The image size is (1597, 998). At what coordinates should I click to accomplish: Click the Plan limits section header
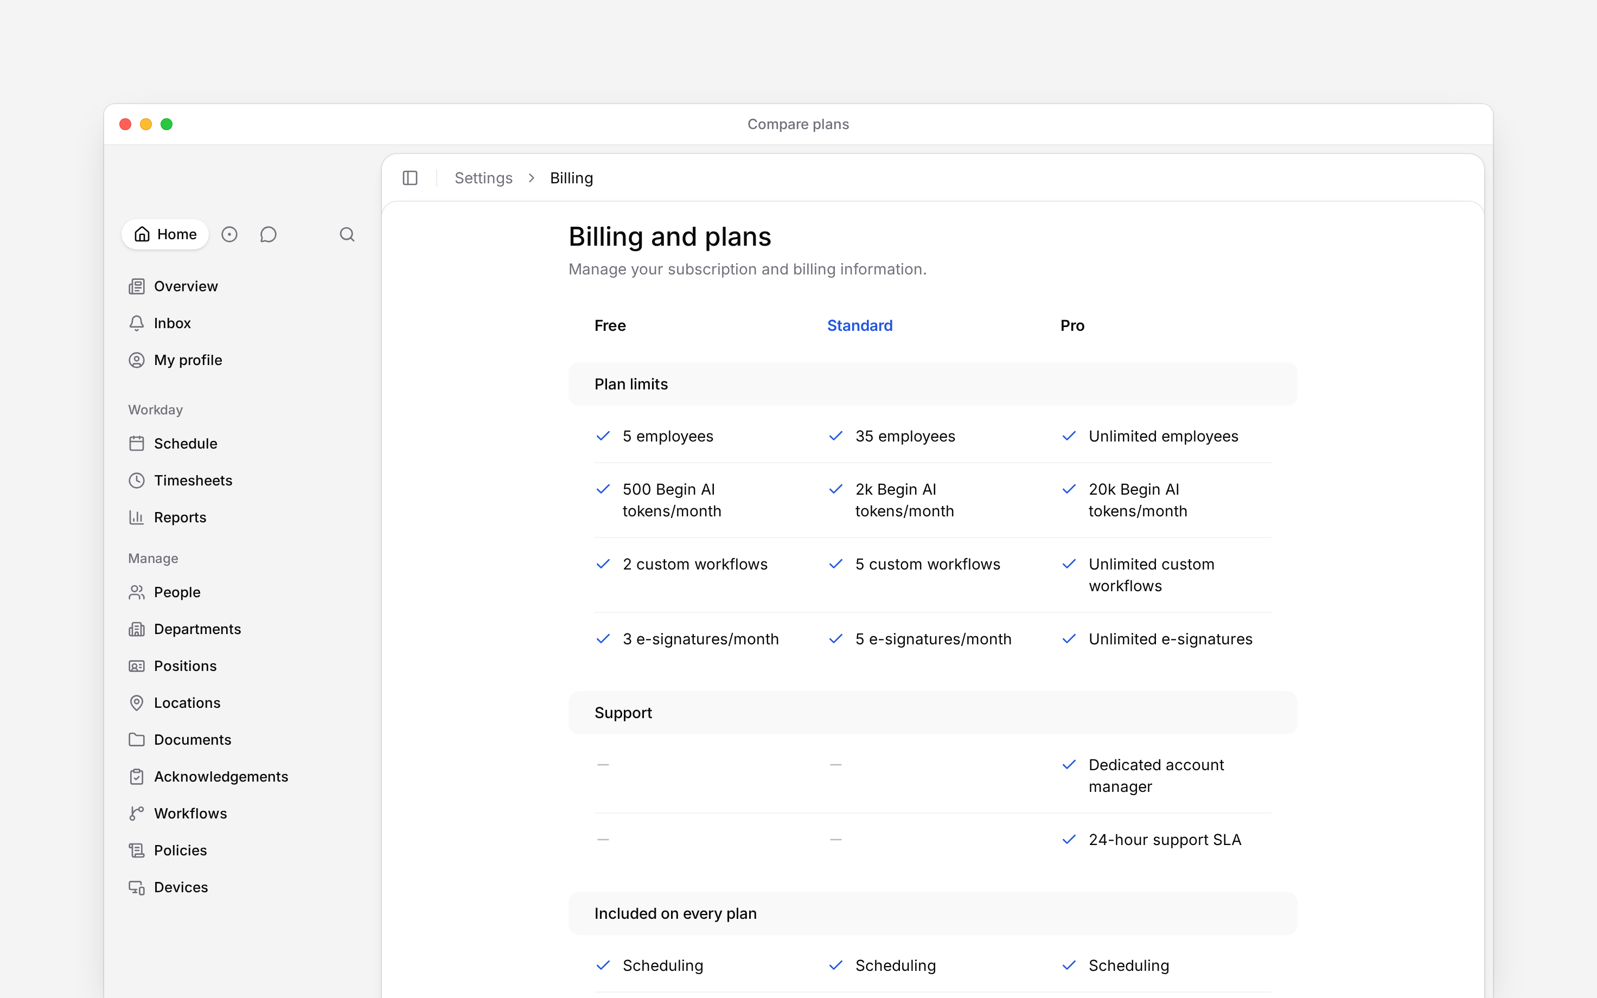[x=932, y=384]
